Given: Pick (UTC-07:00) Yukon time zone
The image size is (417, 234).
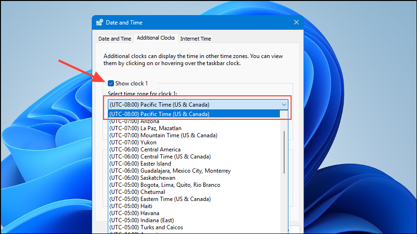Looking at the screenshot, I should click(194, 142).
